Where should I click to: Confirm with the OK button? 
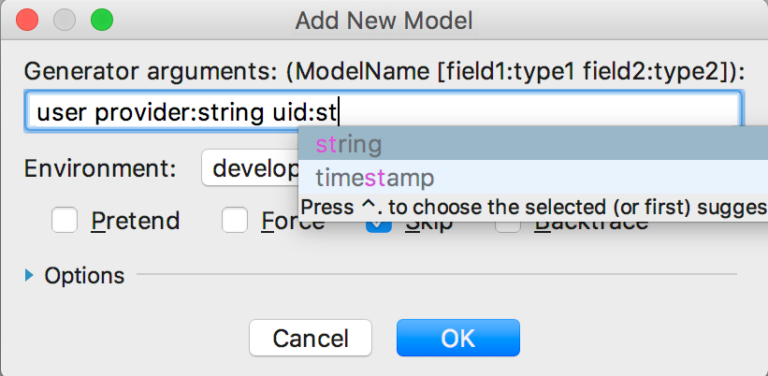(x=457, y=338)
